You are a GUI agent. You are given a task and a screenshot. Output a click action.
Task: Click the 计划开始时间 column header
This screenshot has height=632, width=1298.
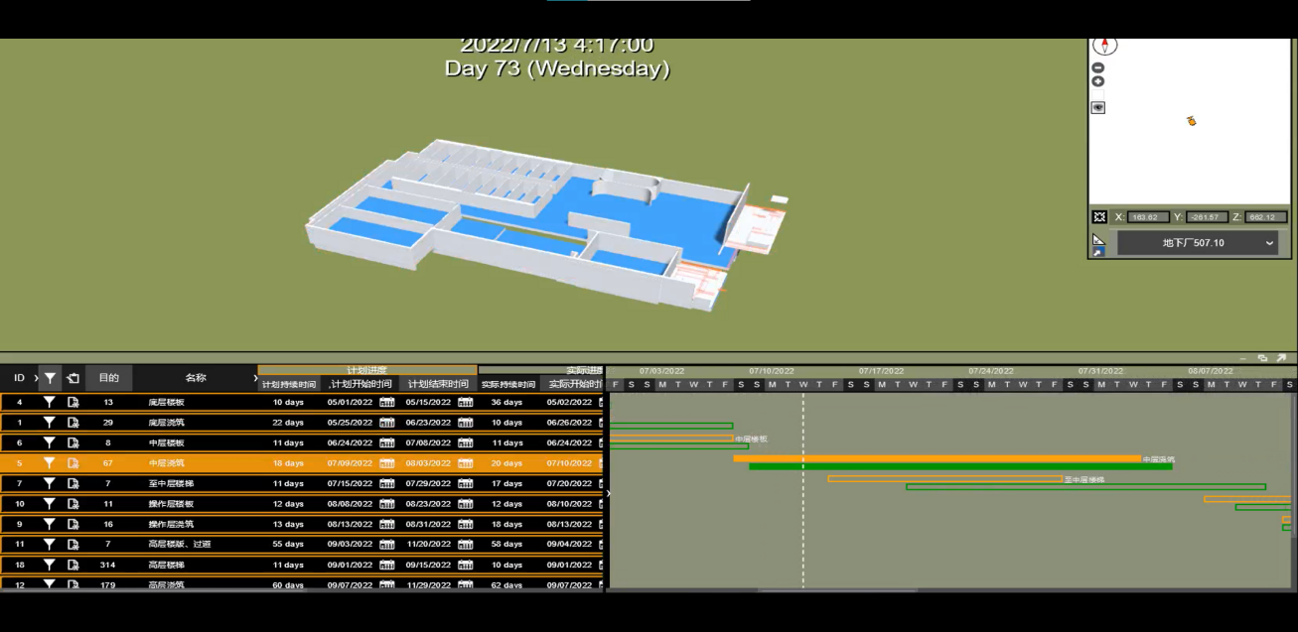pyautogui.click(x=360, y=384)
